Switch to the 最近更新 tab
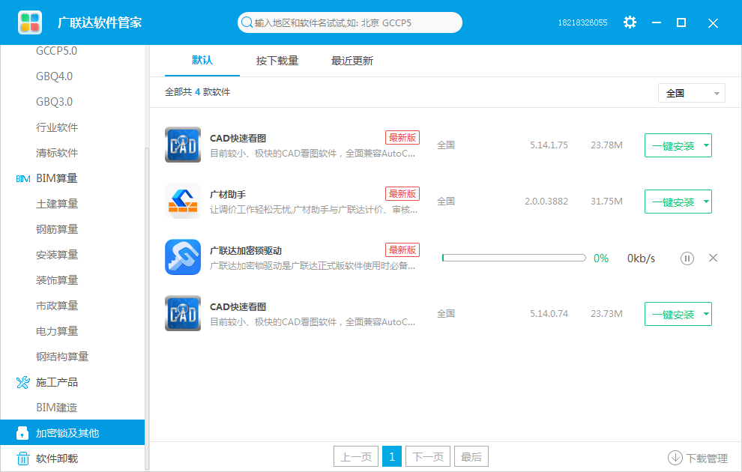 tap(352, 61)
